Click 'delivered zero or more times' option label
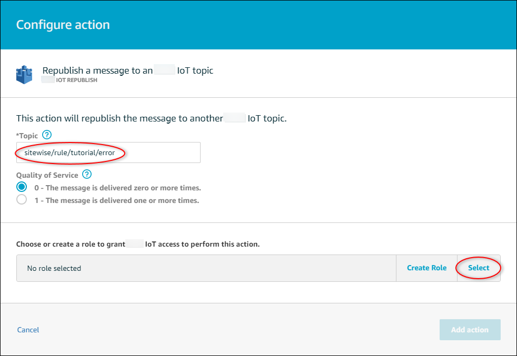Screen dimensions: 517x356 click(x=117, y=188)
